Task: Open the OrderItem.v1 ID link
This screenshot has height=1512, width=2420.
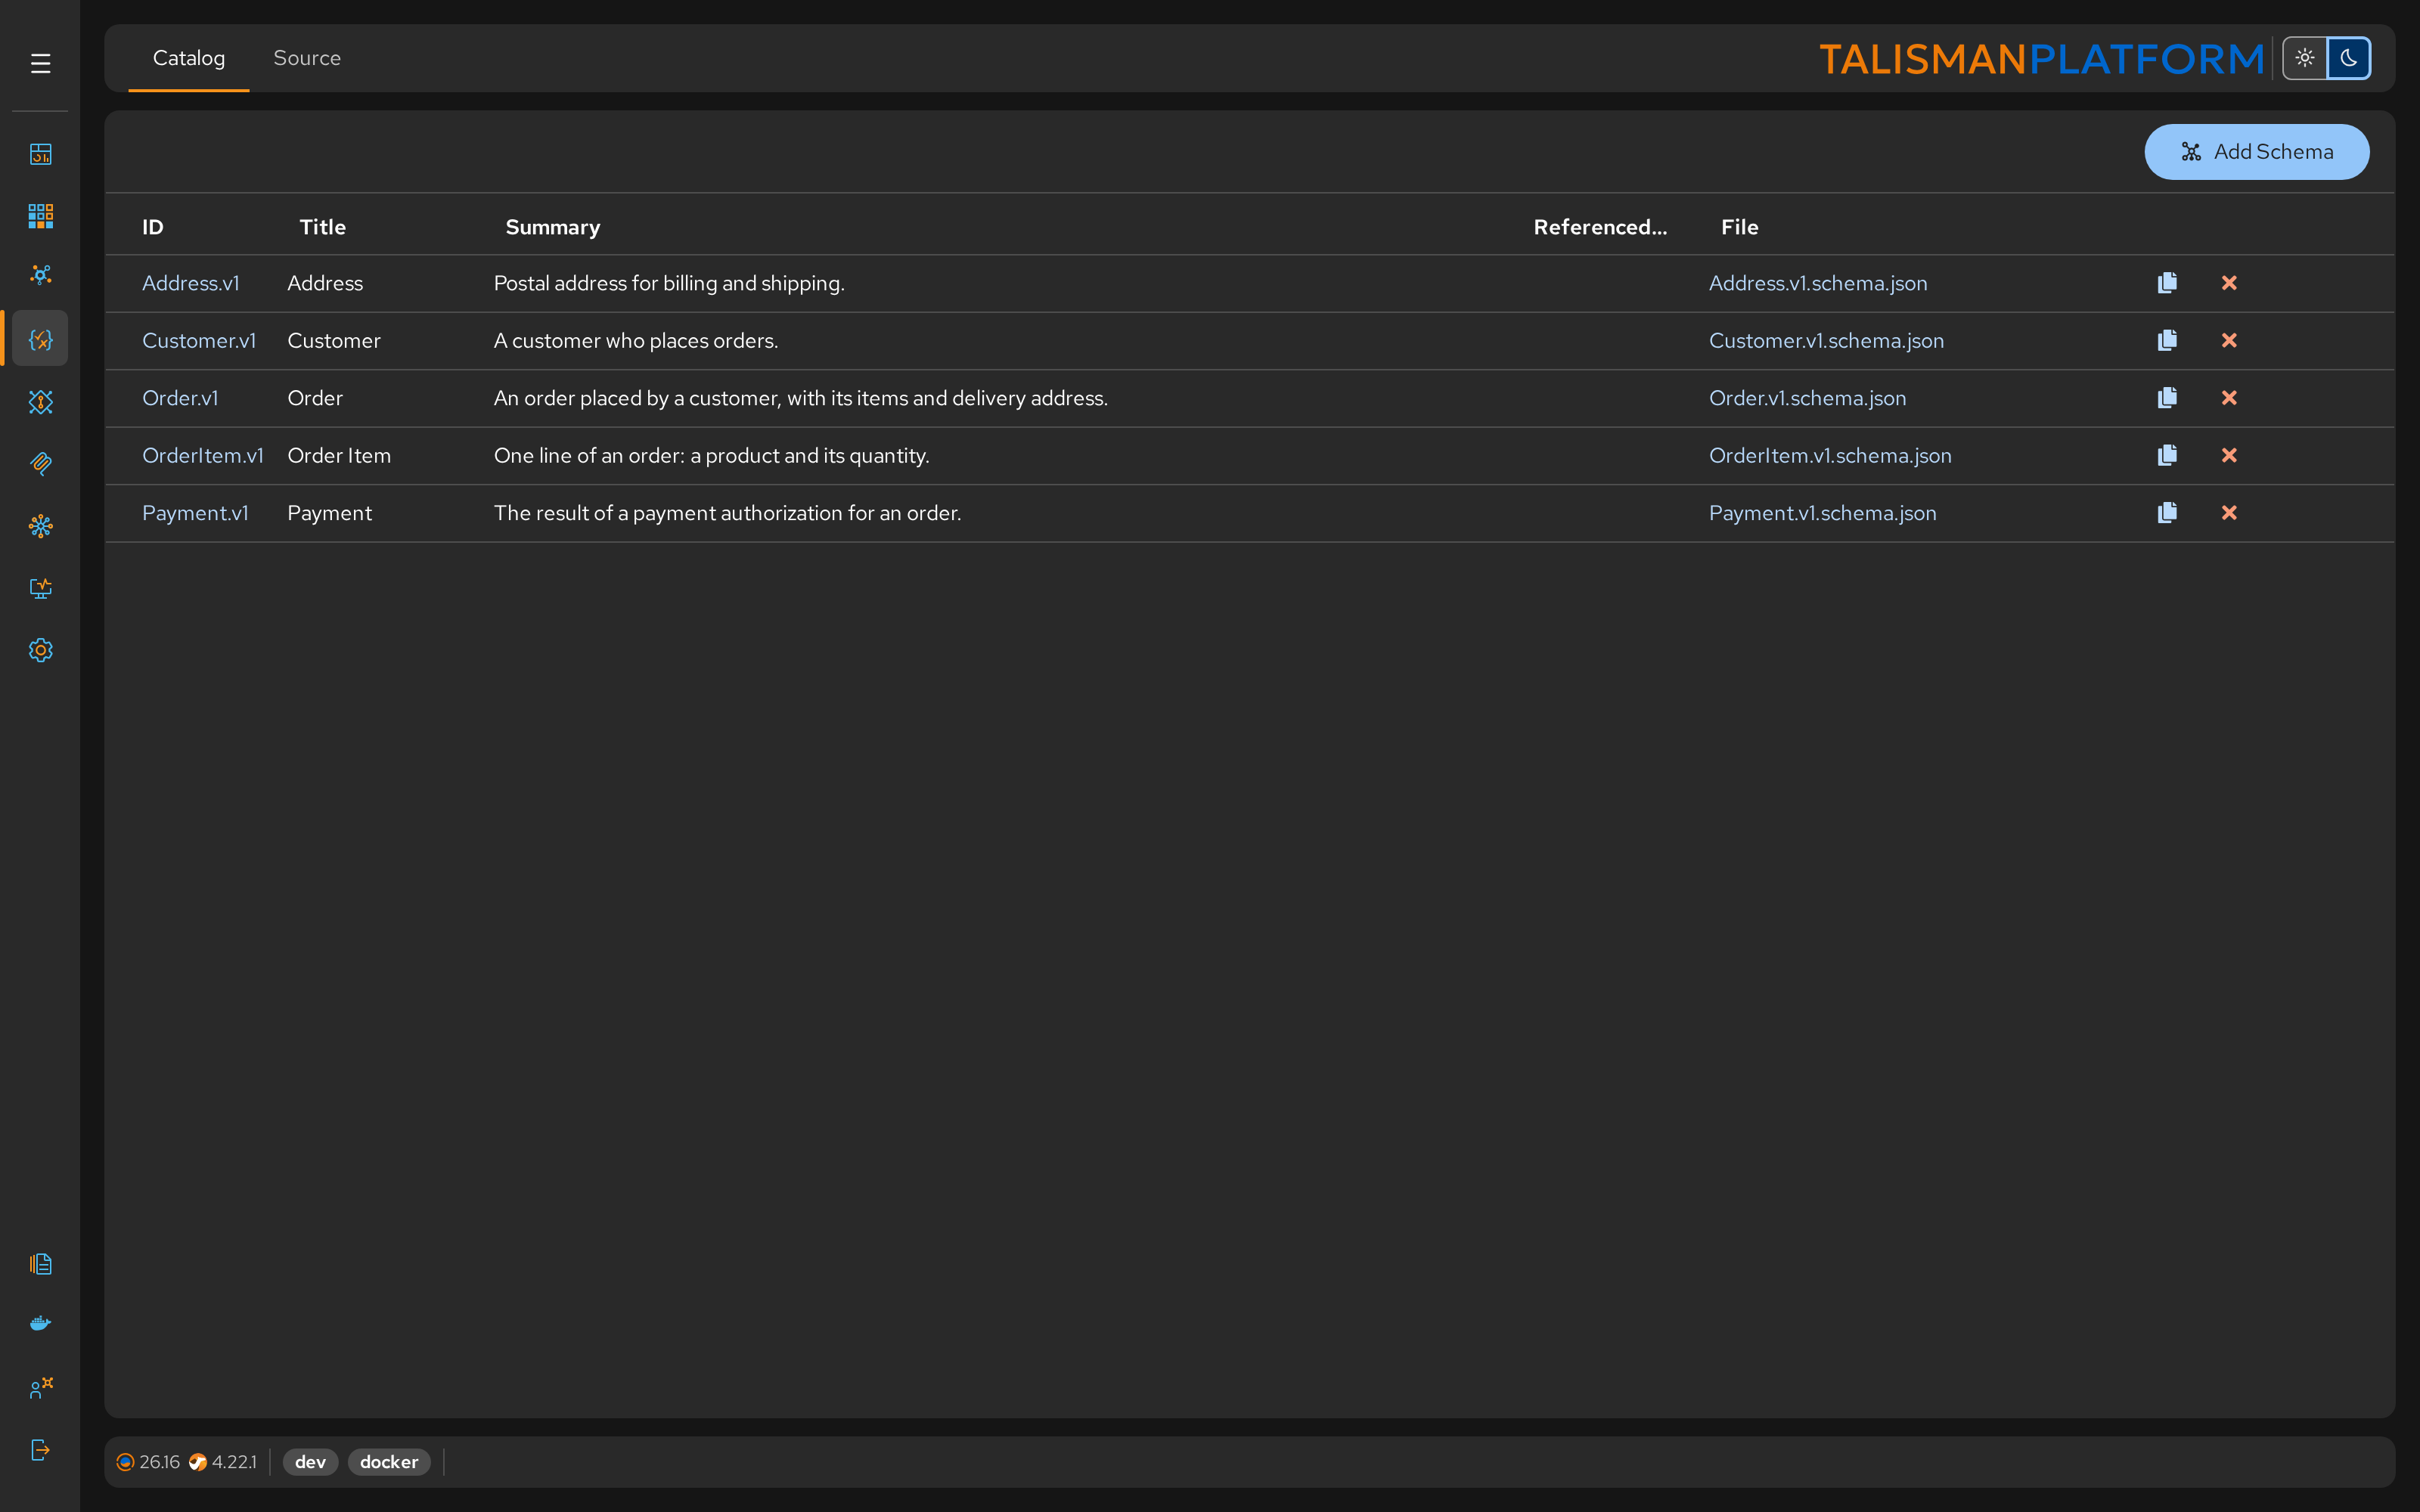Action: click(x=203, y=455)
